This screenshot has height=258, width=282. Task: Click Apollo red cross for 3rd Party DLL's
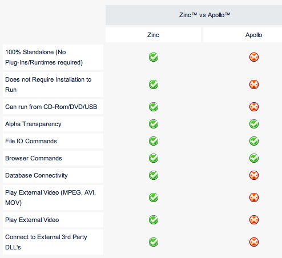tap(254, 242)
